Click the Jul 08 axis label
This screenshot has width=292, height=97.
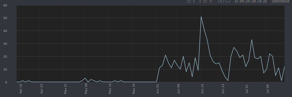click(268, 89)
